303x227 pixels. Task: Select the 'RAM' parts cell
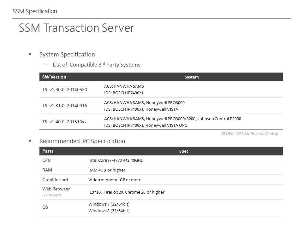point(47,170)
